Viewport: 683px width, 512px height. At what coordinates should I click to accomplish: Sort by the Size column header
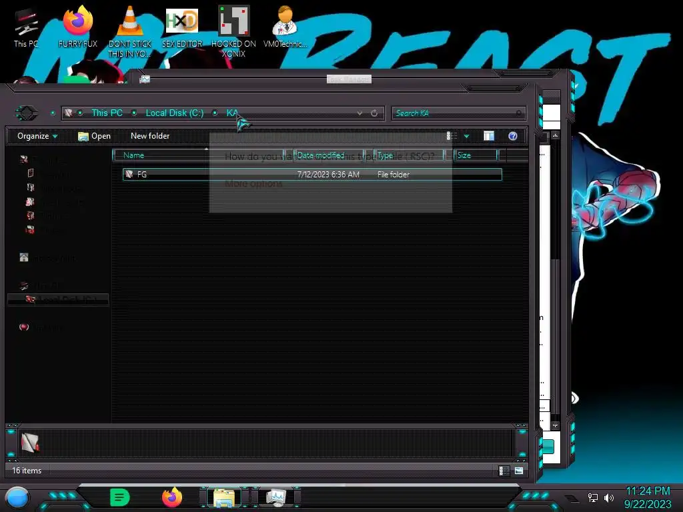coord(476,155)
